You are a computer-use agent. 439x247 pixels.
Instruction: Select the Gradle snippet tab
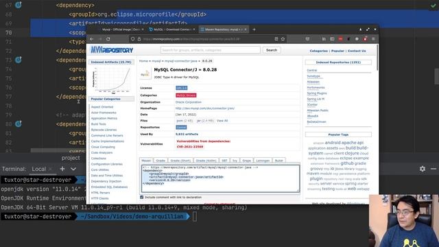coord(161,161)
